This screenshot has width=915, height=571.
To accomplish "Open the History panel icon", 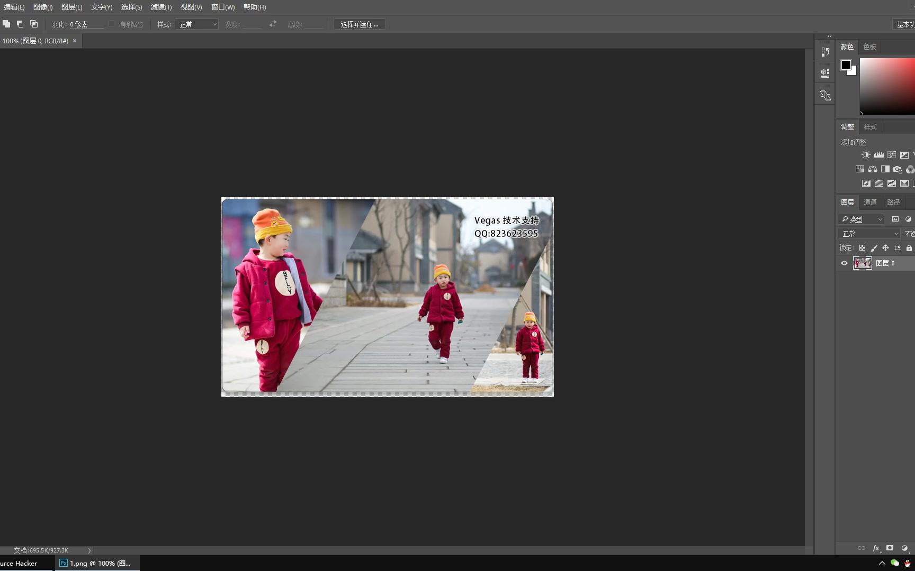I will click(x=825, y=52).
